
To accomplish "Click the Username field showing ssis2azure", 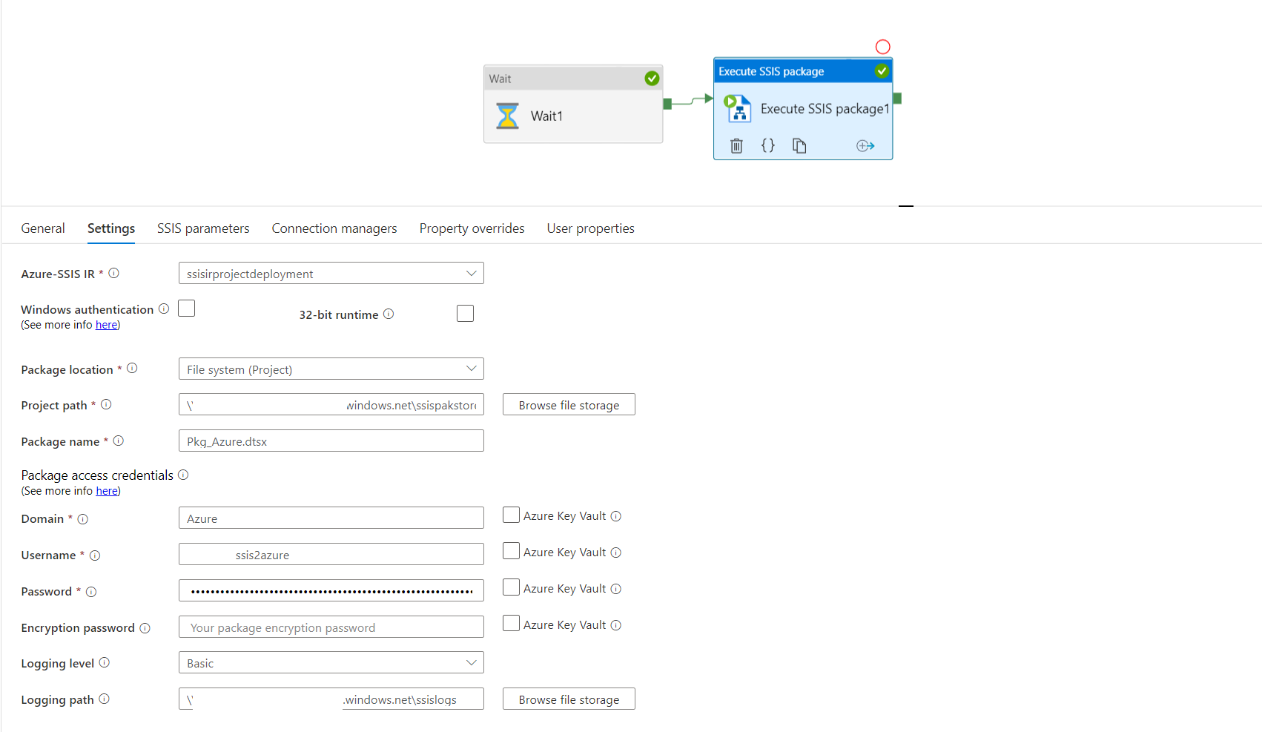I will pyautogui.click(x=331, y=554).
